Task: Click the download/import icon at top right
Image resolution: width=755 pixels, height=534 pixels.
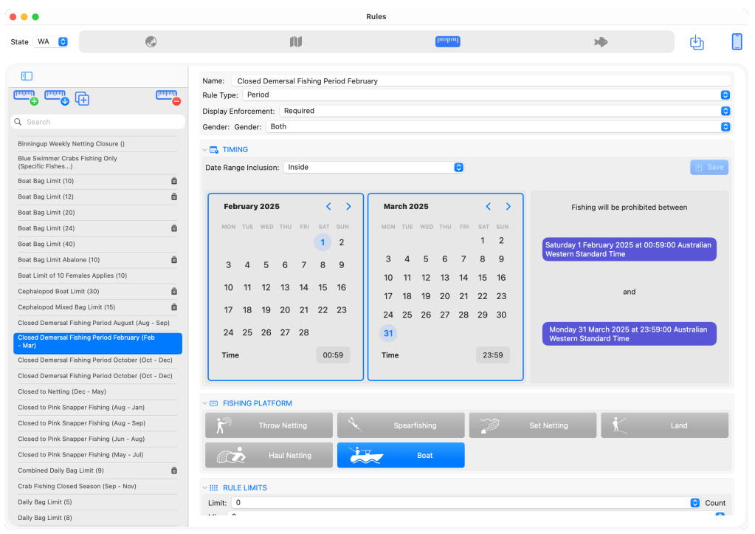Action: tap(697, 42)
